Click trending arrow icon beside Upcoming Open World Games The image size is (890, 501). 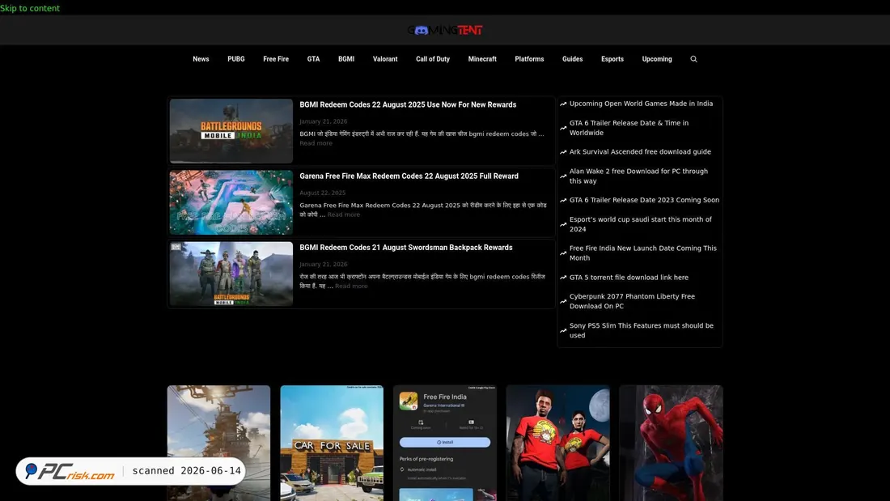coord(563,104)
